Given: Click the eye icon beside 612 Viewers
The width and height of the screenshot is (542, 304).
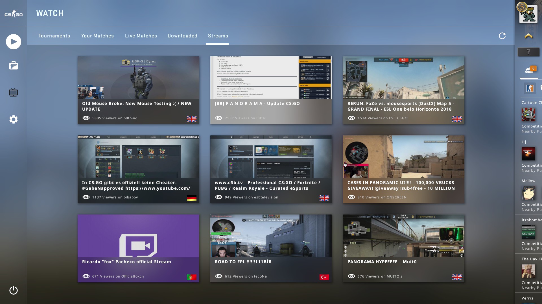Looking at the screenshot, I should tap(219, 276).
